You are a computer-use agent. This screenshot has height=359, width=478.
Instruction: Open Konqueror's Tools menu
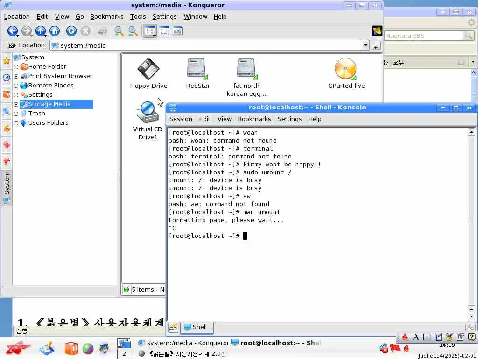point(138,17)
